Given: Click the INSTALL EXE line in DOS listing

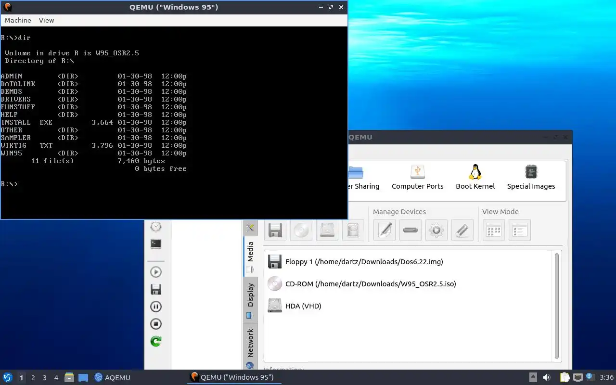Looking at the screenshot, I should click(94, 122).
